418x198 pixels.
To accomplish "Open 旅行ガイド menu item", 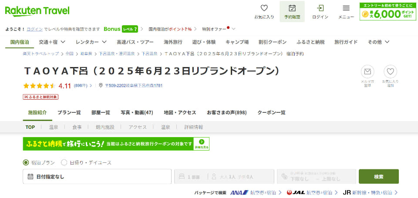I will tap(346, 42).
